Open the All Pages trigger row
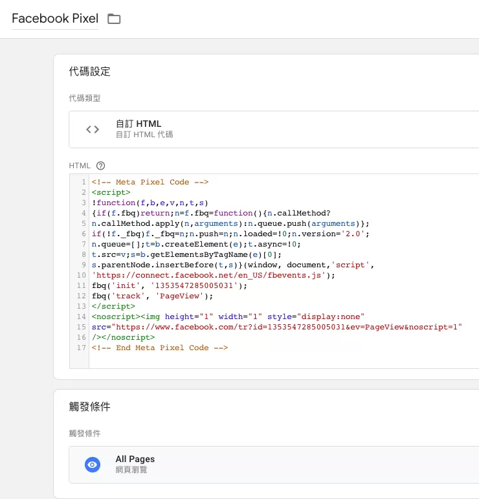 (274, 465)
